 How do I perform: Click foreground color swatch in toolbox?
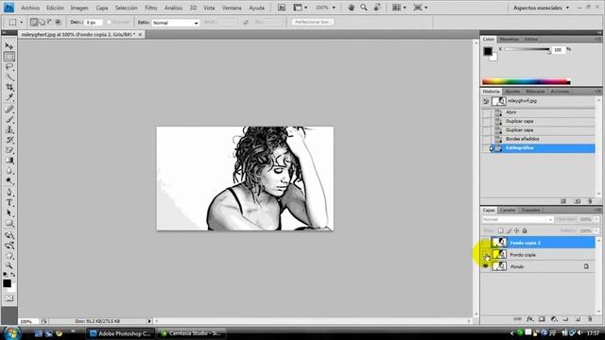7,283
